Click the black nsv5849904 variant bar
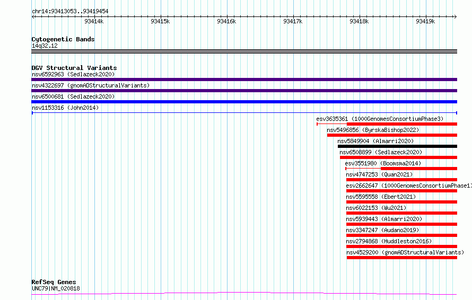 (x=397, y=146)
